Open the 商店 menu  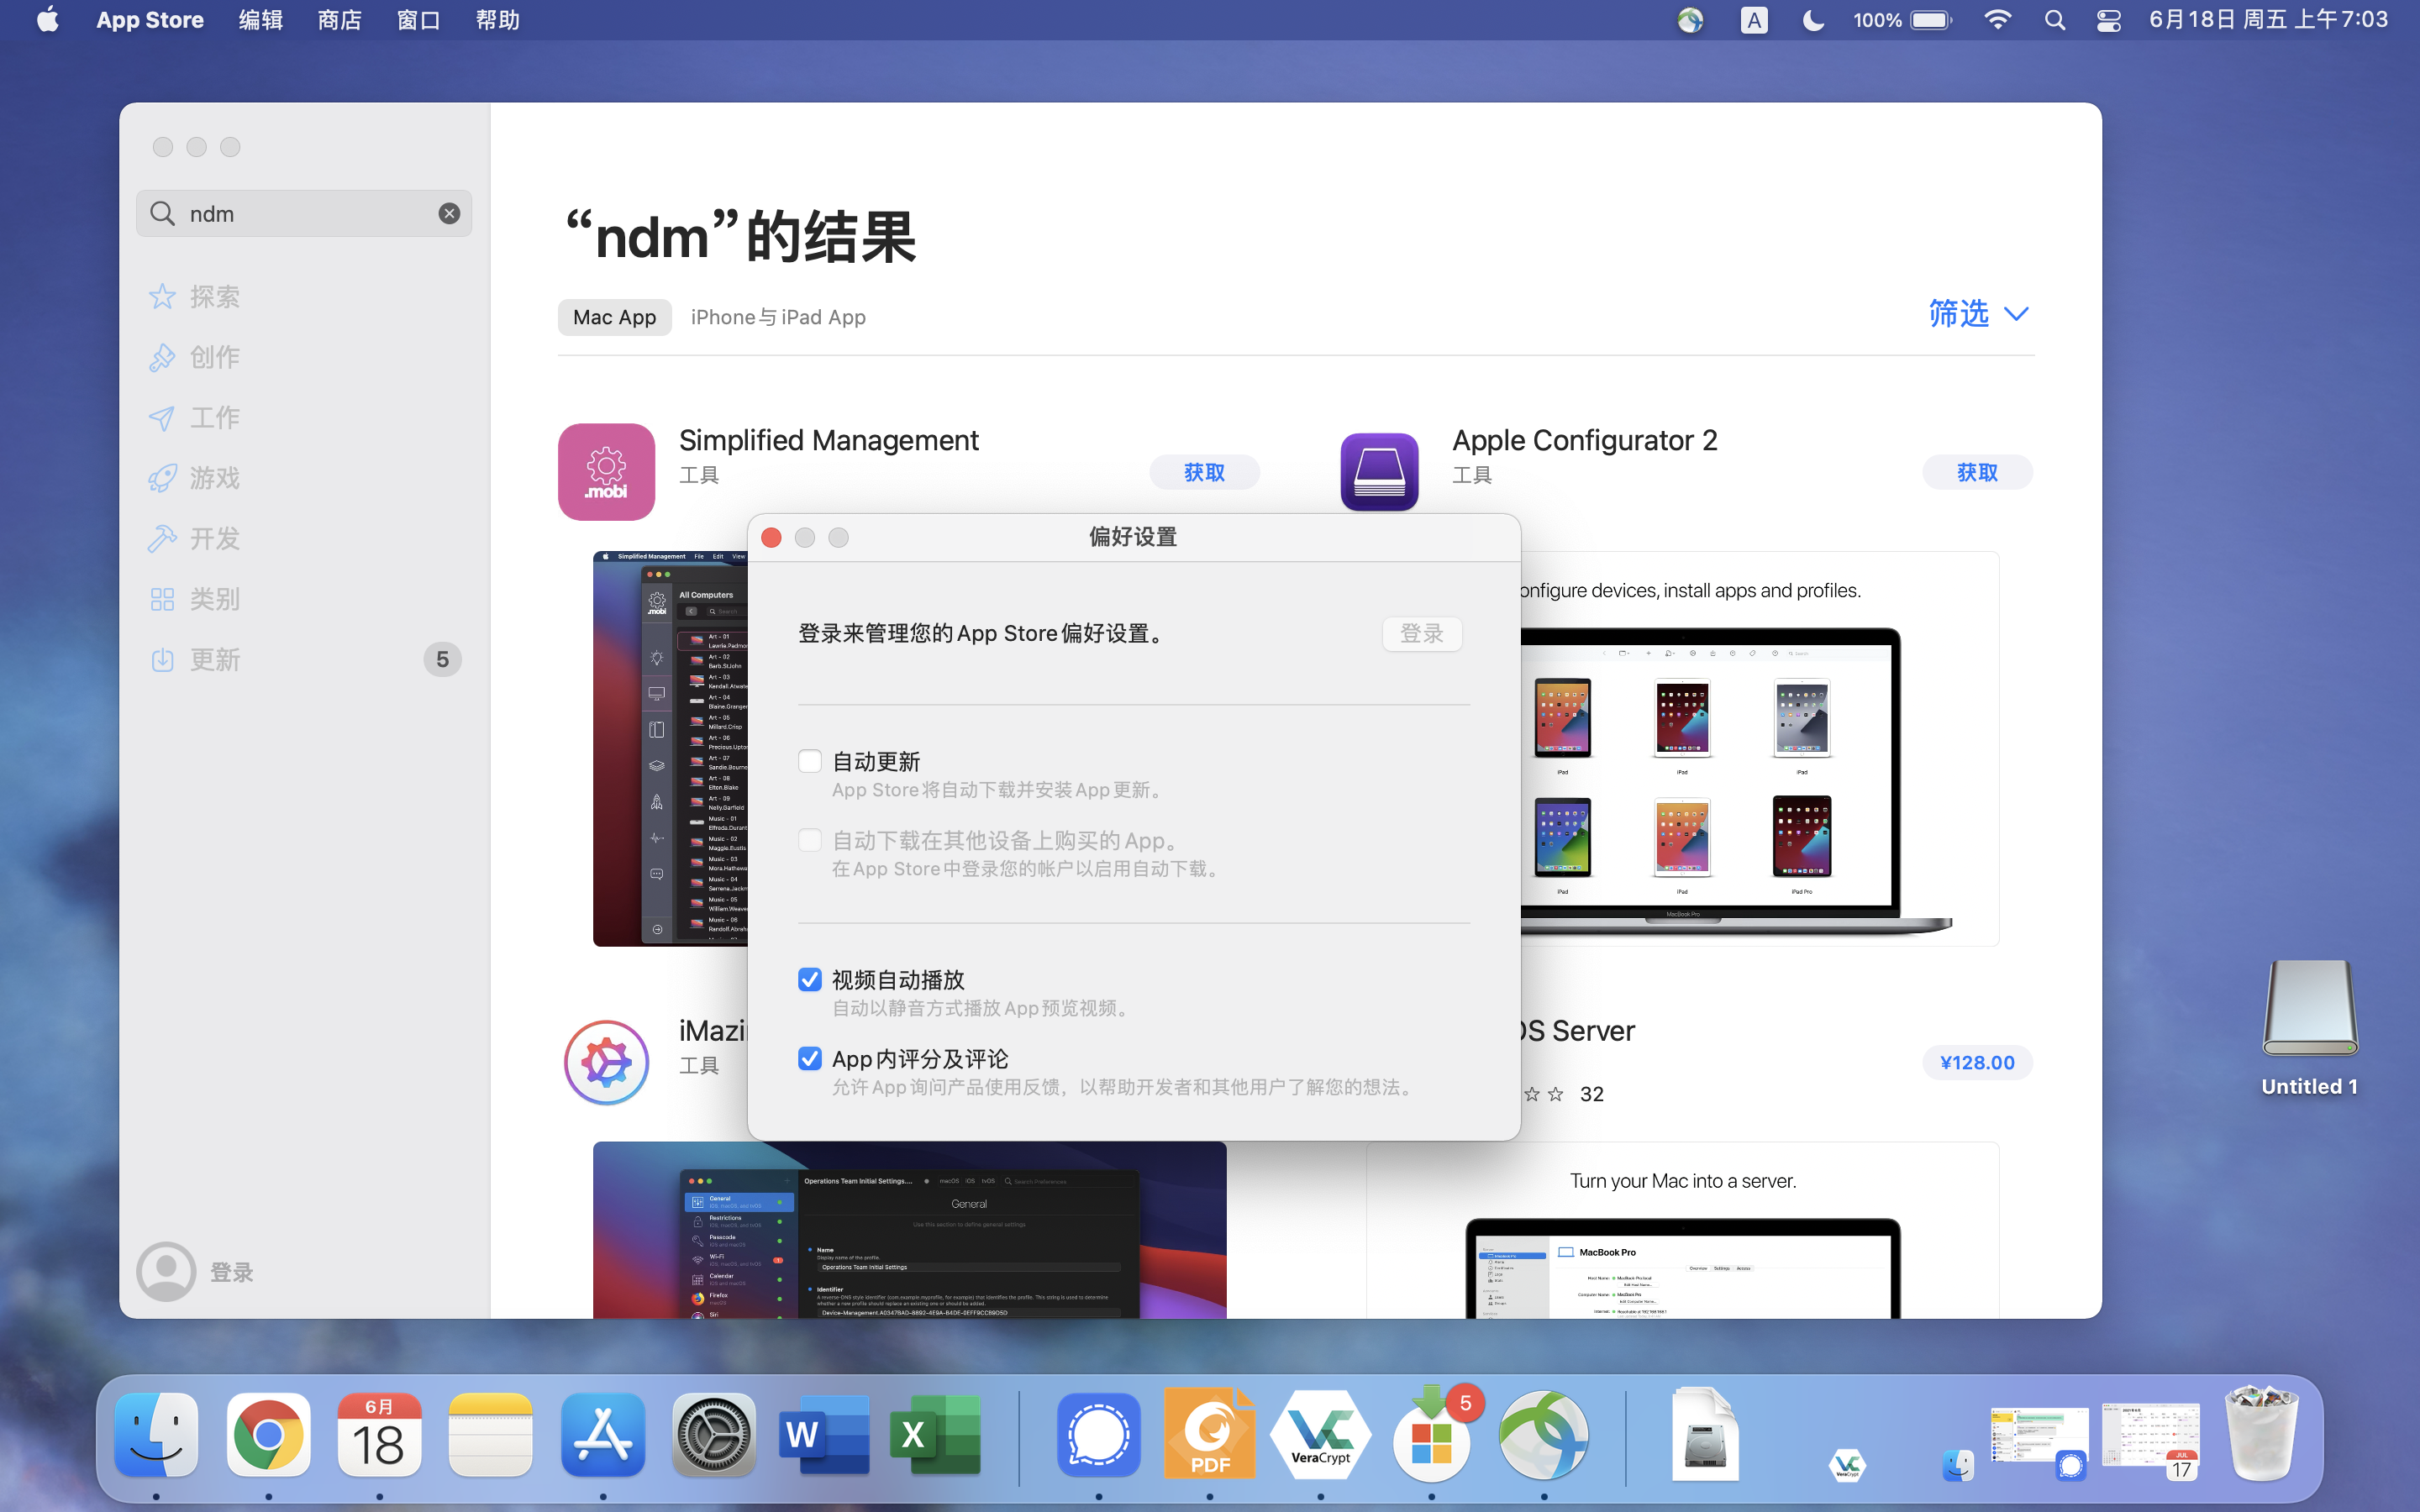pyautogui.click(x=339, y=20)
